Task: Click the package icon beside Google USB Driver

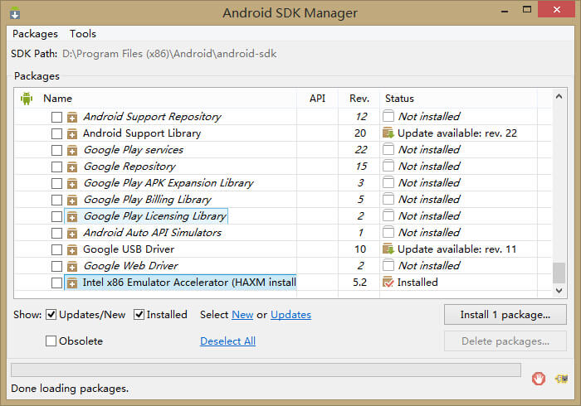Action: (72, 250)
